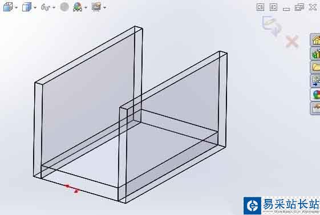Expand the Hide/Show Items dropdown arrow
This screenshot has height=215, width=320.
54,8
